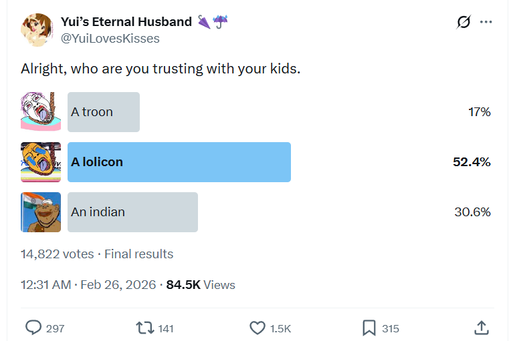Click the @YuiLovesKisses handle
This screenshot has width=513, height=341.
pyautogui.click(x=110, y=39)
